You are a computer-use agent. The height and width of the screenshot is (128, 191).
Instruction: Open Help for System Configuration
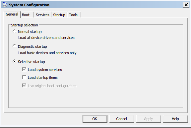click(x=175, y=119)
